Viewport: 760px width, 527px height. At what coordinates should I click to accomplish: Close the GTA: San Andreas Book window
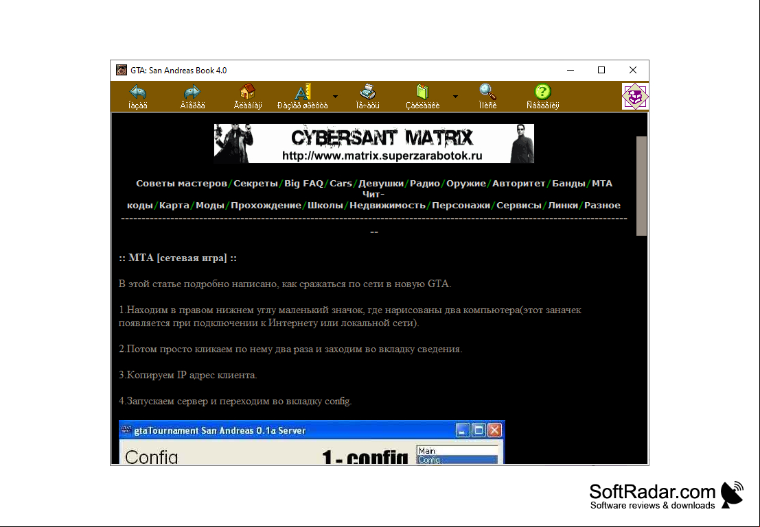pos(633,70)
